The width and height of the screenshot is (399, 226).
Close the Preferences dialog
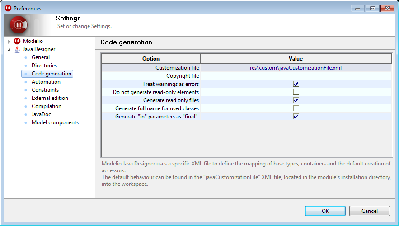(x=387, y=9)
